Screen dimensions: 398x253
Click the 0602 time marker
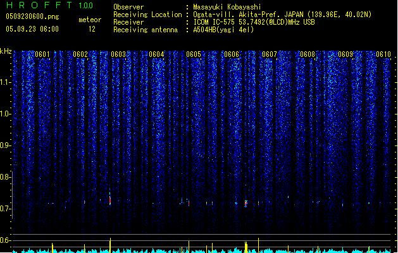click(x=80, y=54)
